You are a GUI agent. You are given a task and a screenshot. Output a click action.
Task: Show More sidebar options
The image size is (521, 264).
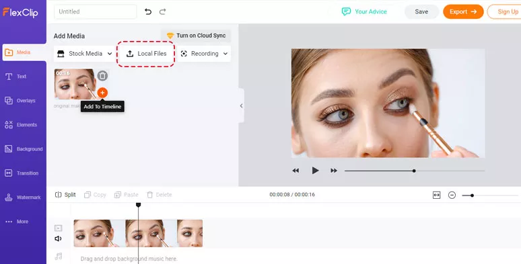17,222
